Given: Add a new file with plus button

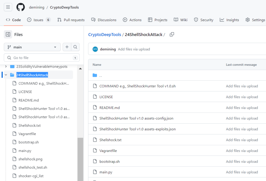Looking at the screenshot, I should point(67,47).
